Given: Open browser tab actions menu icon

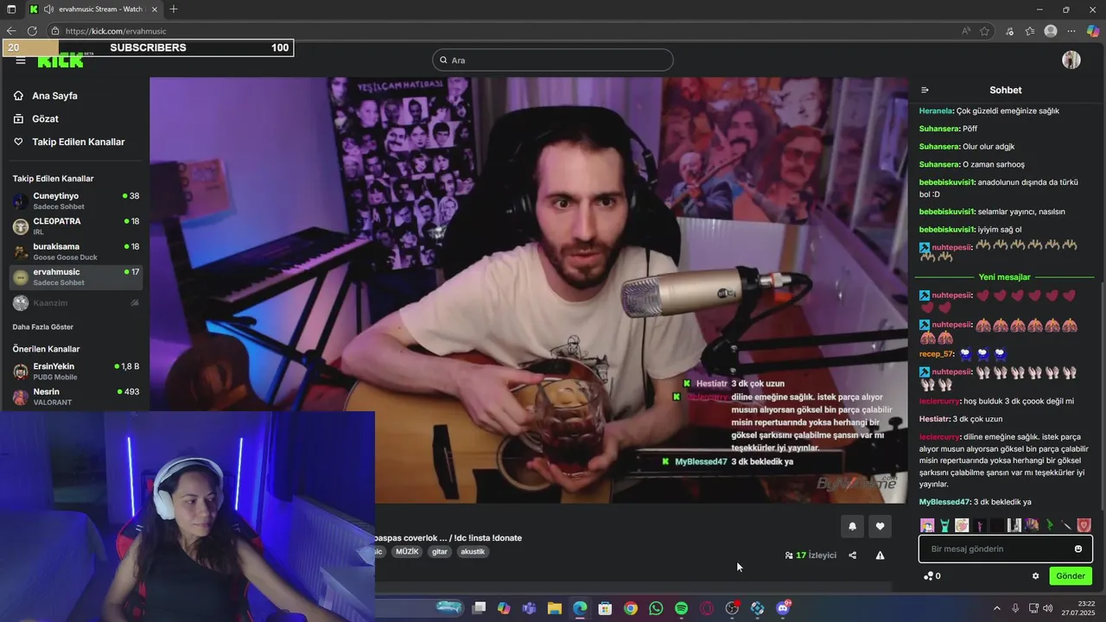Looking at the screenshot, I should point(10,10).
